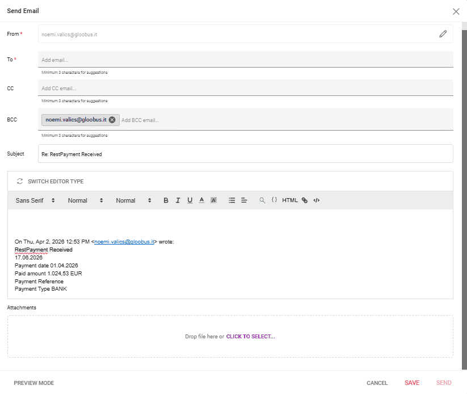Screen dimensions: 467x394
Task: Open the text color picker
Action: (x=201, y=200)
